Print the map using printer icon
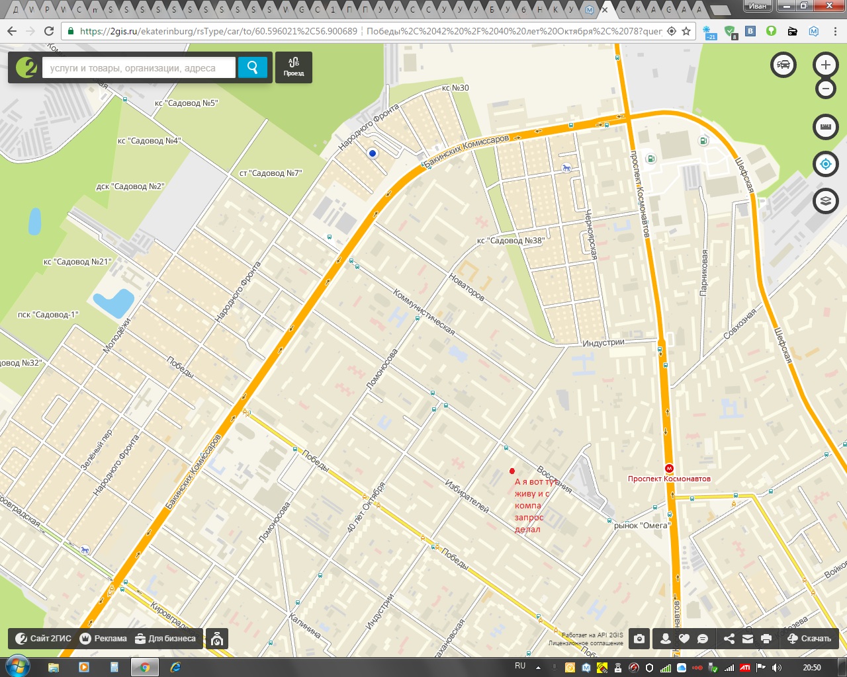847x677 pixels. coord(766,639)
